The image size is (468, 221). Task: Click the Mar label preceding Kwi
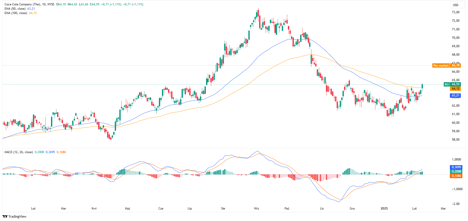point(64,208)
